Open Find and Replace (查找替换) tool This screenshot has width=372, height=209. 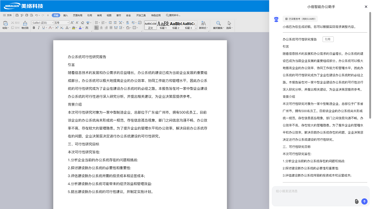coord(218,25)
